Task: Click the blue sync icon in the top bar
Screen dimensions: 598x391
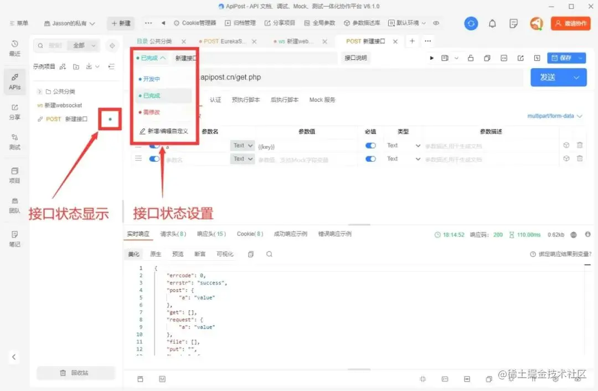Action: click(x=471, y=23)
